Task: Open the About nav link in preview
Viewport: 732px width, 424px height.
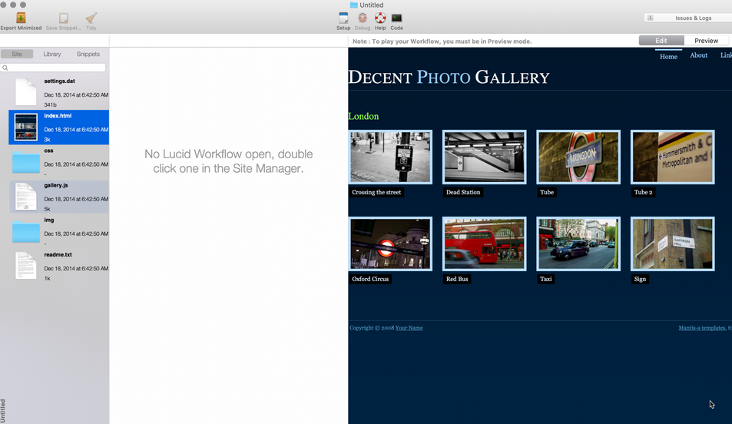Action: coord(698,55)
